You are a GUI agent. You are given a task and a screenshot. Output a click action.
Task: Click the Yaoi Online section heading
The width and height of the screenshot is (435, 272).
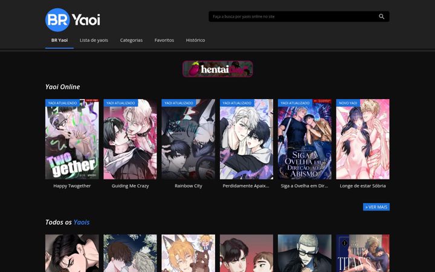point(62,87)
